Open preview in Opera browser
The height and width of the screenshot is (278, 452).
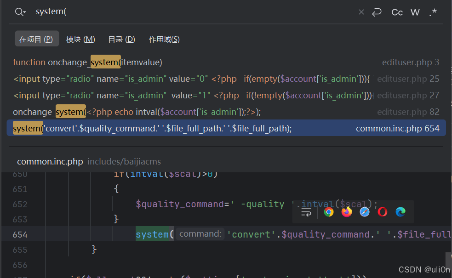coord(383,212)
